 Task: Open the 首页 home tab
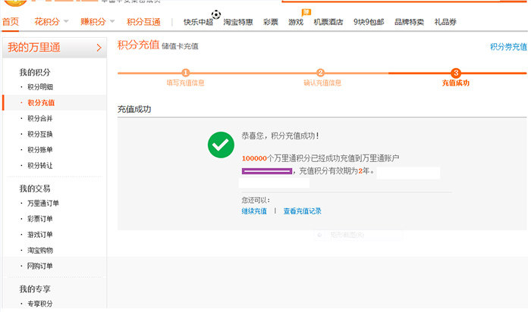coord(11,22)
